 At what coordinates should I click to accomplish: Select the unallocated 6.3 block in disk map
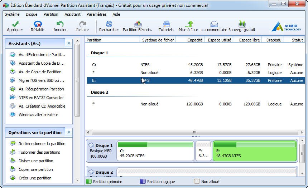pyautogui.click(x=203, y=151)
